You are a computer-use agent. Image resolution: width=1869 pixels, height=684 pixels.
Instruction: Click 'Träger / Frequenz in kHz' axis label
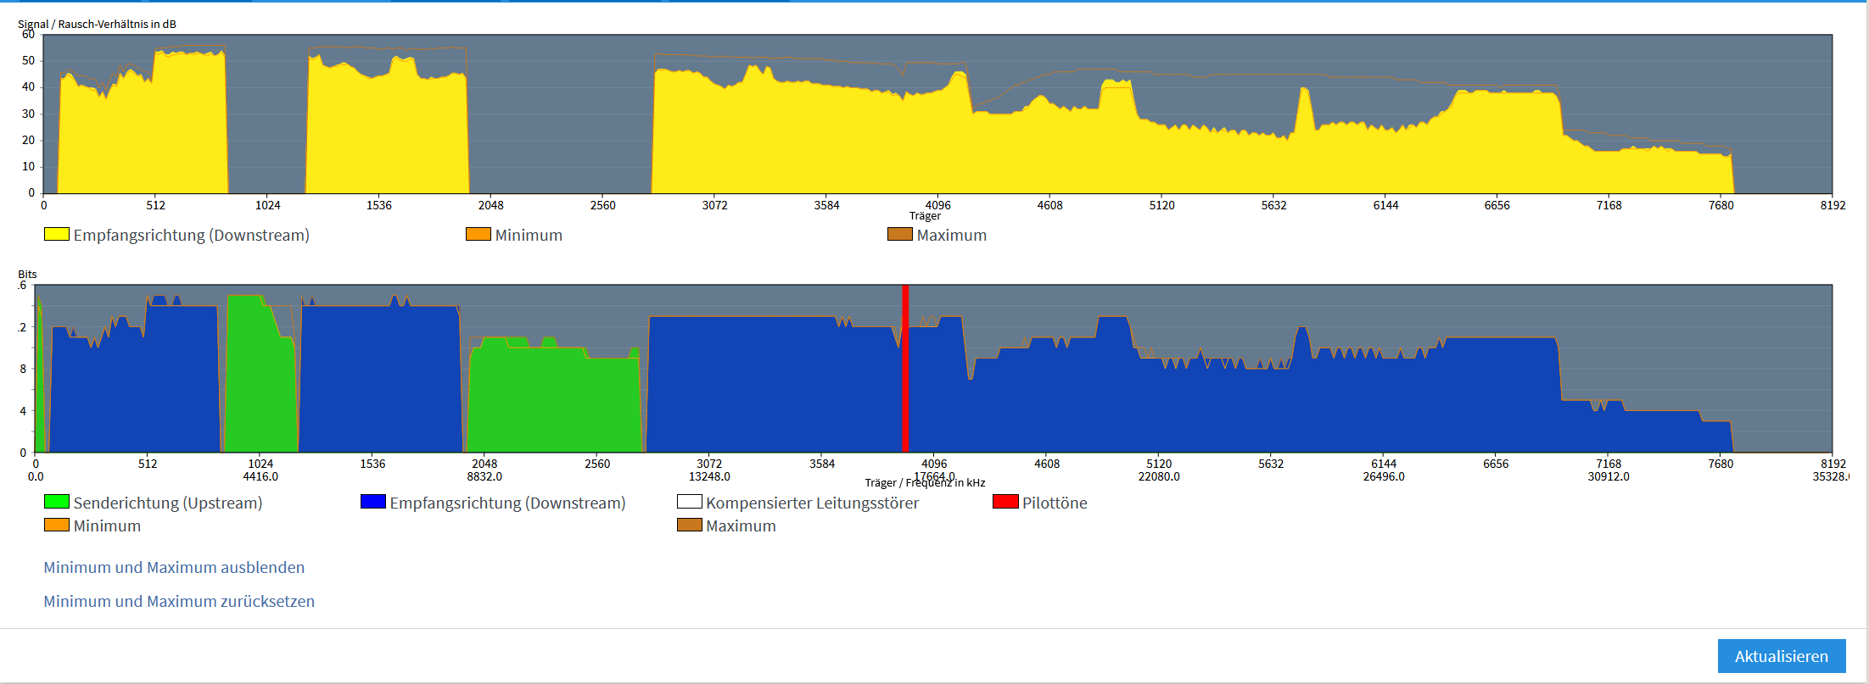(925, 483)
